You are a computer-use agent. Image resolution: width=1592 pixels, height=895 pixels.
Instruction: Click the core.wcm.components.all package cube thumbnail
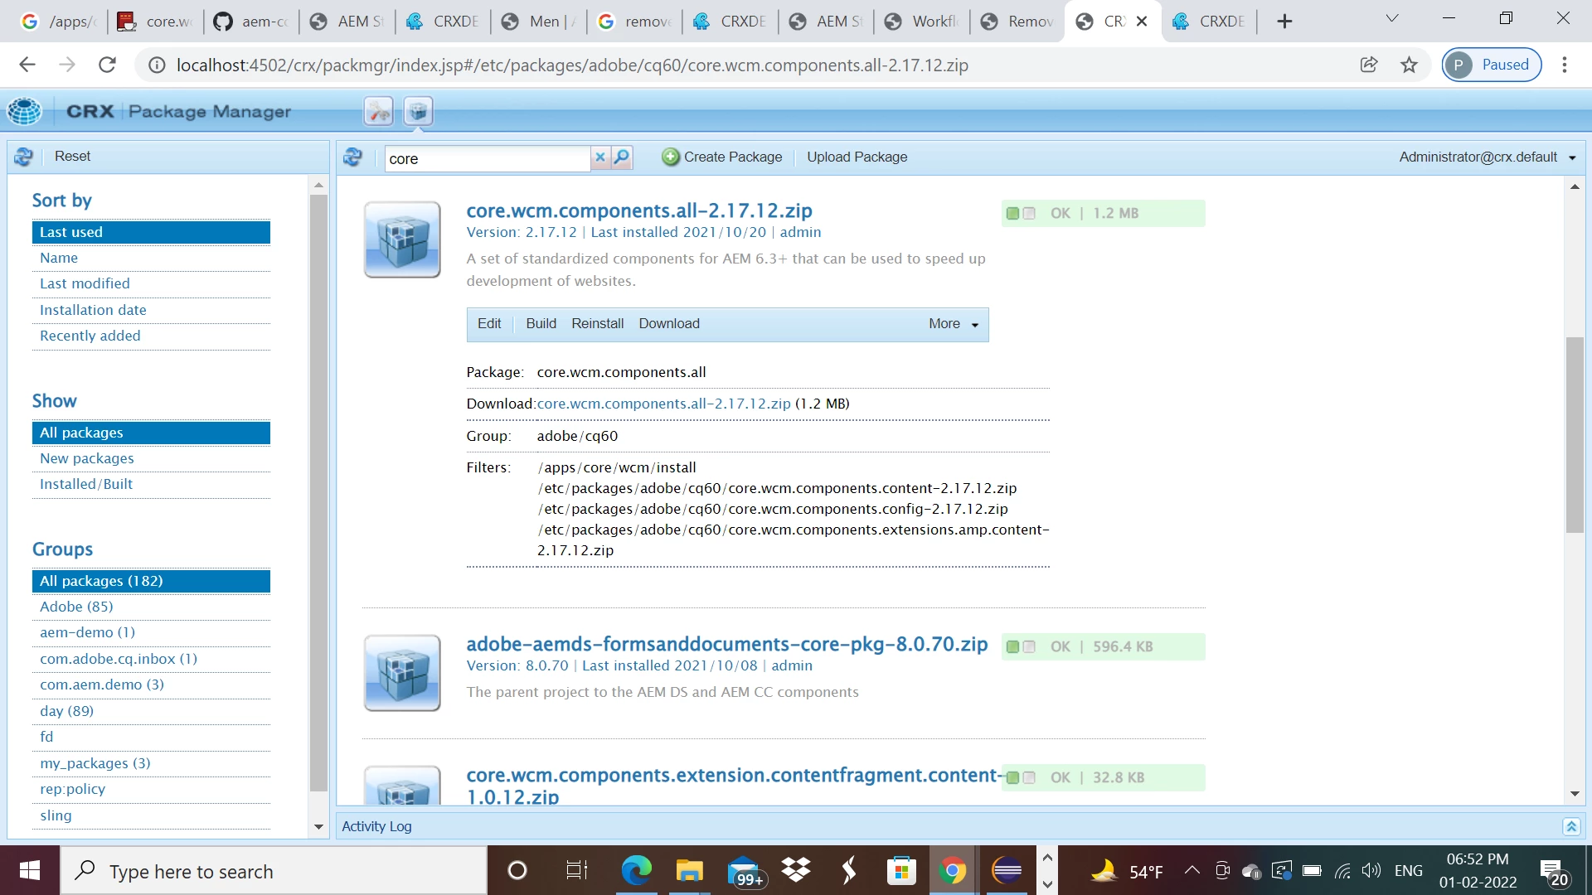point(402,239)
